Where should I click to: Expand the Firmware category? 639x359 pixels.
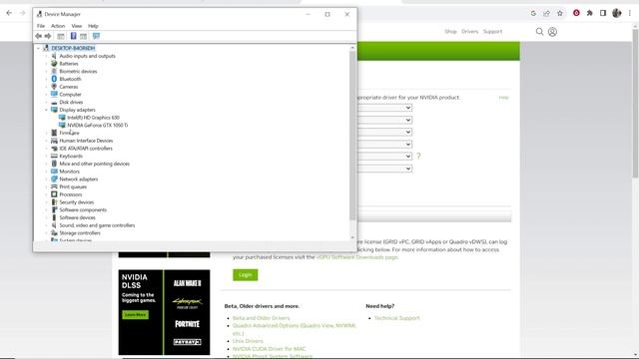[47, 133]
